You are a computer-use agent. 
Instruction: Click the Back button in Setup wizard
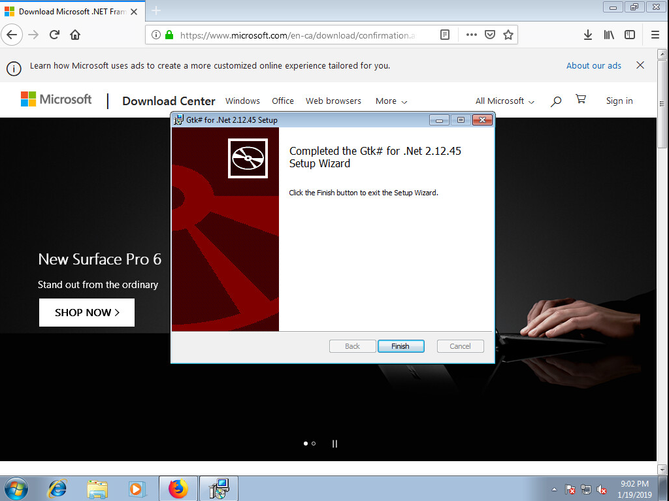(x=352, y=346)
